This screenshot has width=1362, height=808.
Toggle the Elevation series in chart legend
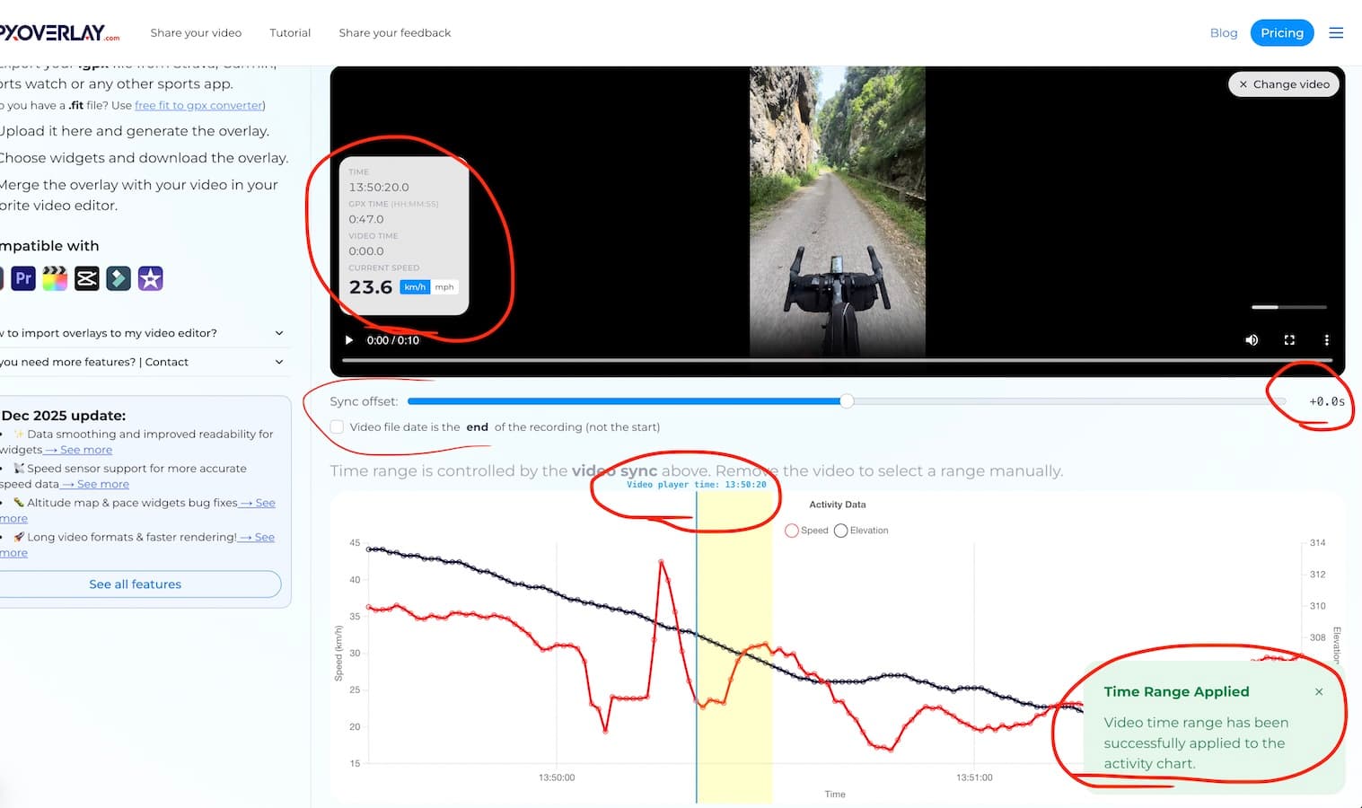(861, 531)
